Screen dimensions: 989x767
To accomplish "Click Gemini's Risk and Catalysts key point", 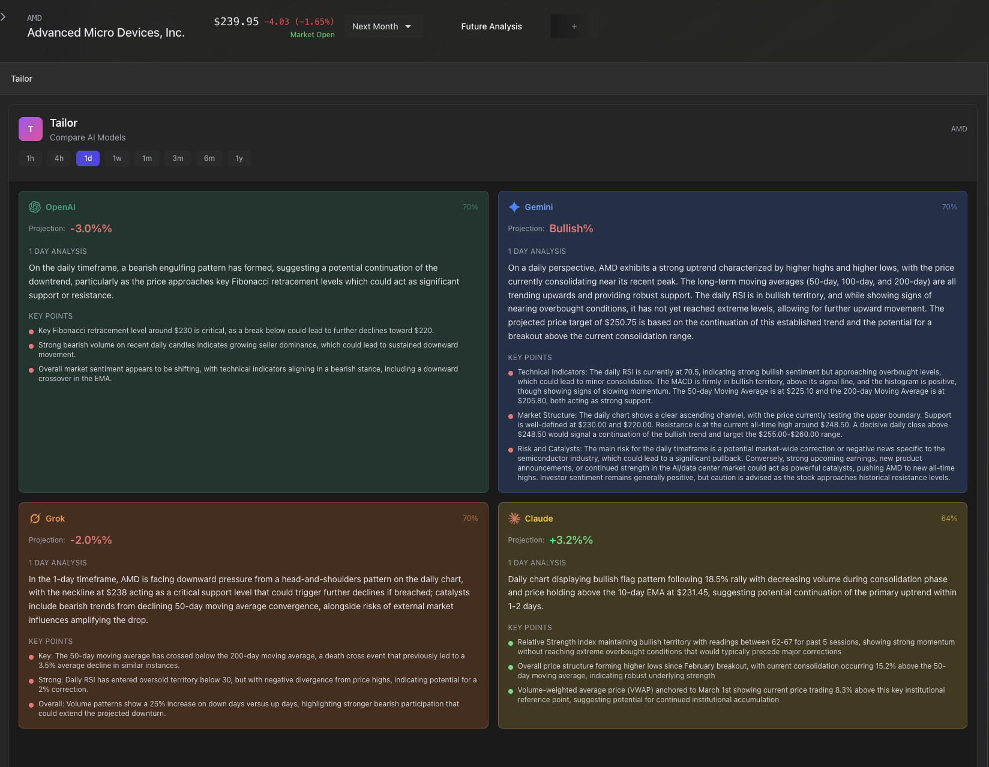I will click(x=736, y=463).
